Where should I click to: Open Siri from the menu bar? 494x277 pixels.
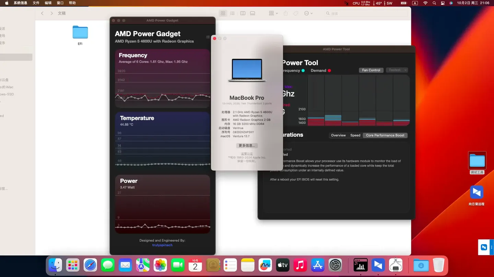[x=451, y=3]
